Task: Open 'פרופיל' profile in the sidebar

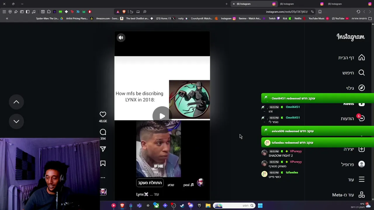Action: (x=353, y=164)
